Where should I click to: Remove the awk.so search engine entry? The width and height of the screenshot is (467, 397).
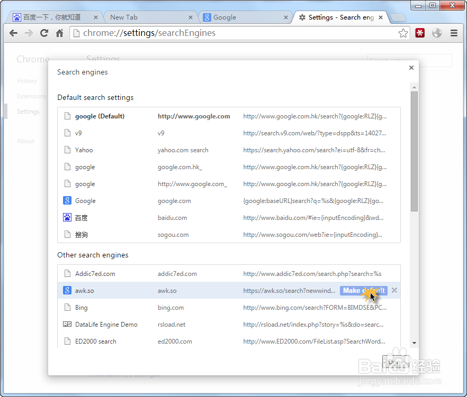coord(394,290)
